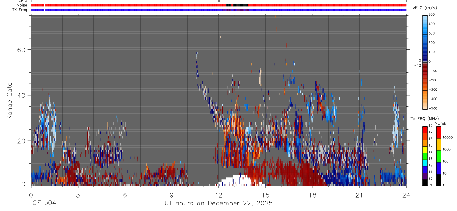Pick the black NOISE legend swatch
Screen dimensions: 457x211
pos(439,180)
